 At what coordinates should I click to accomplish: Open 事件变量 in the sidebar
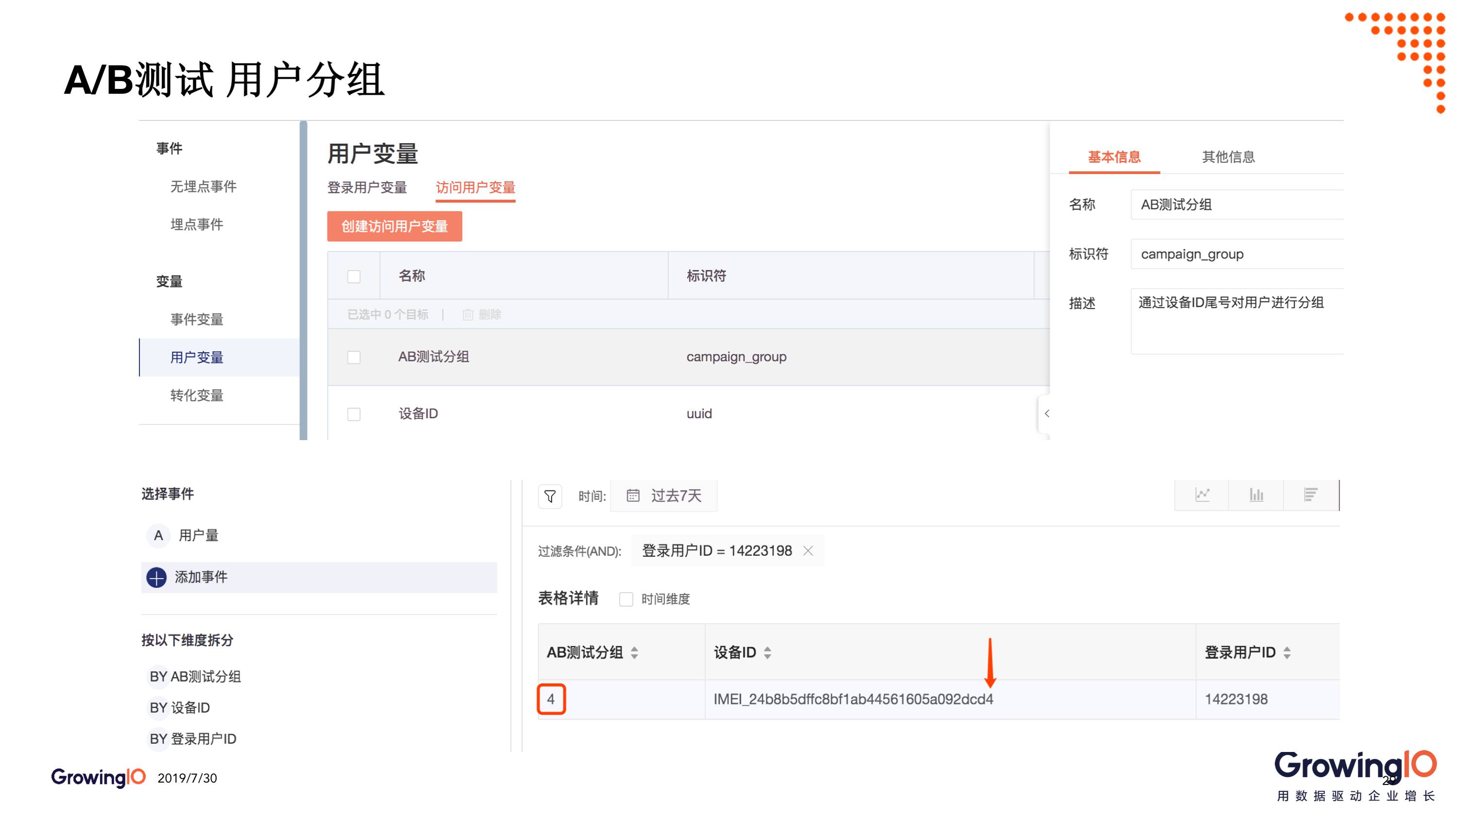tap(197, 320)
